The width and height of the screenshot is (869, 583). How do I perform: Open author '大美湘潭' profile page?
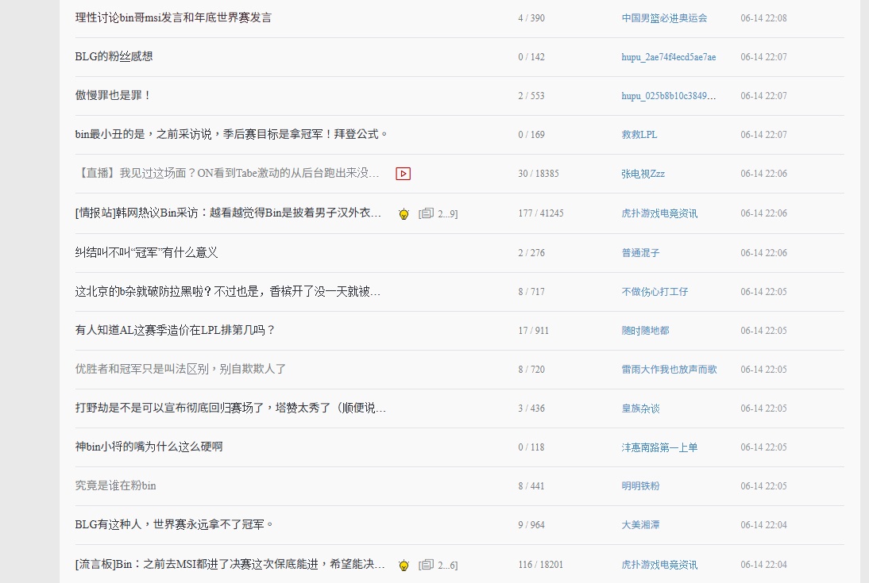click(x=641, y=524)
